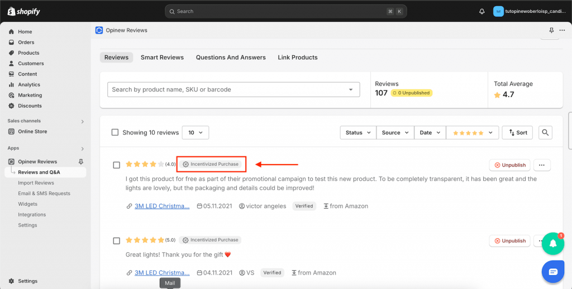Viewport: 572px width, 289px height.
Task: Select the checkbox for the VS review
Action: 117,241
